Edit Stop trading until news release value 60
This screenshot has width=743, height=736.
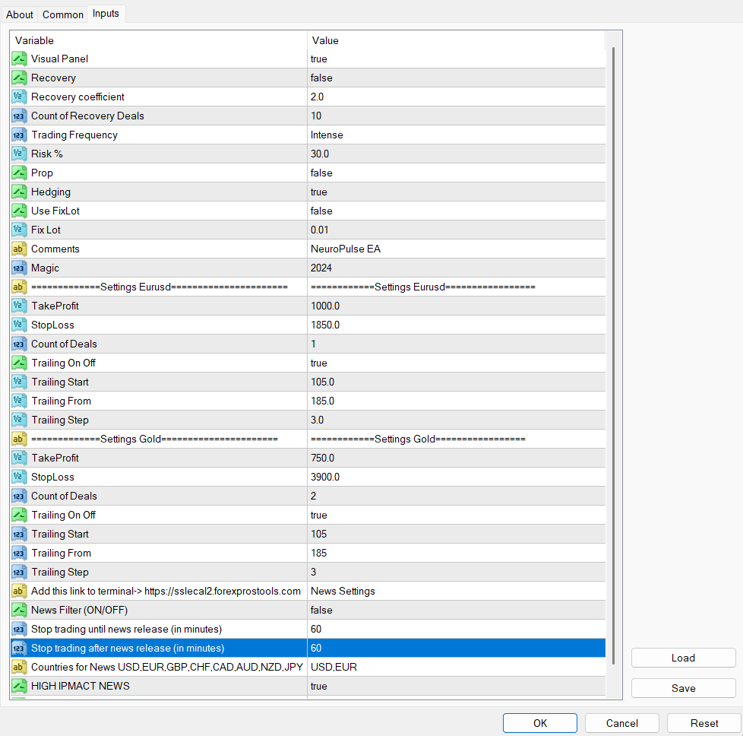(x=457, y=629)
